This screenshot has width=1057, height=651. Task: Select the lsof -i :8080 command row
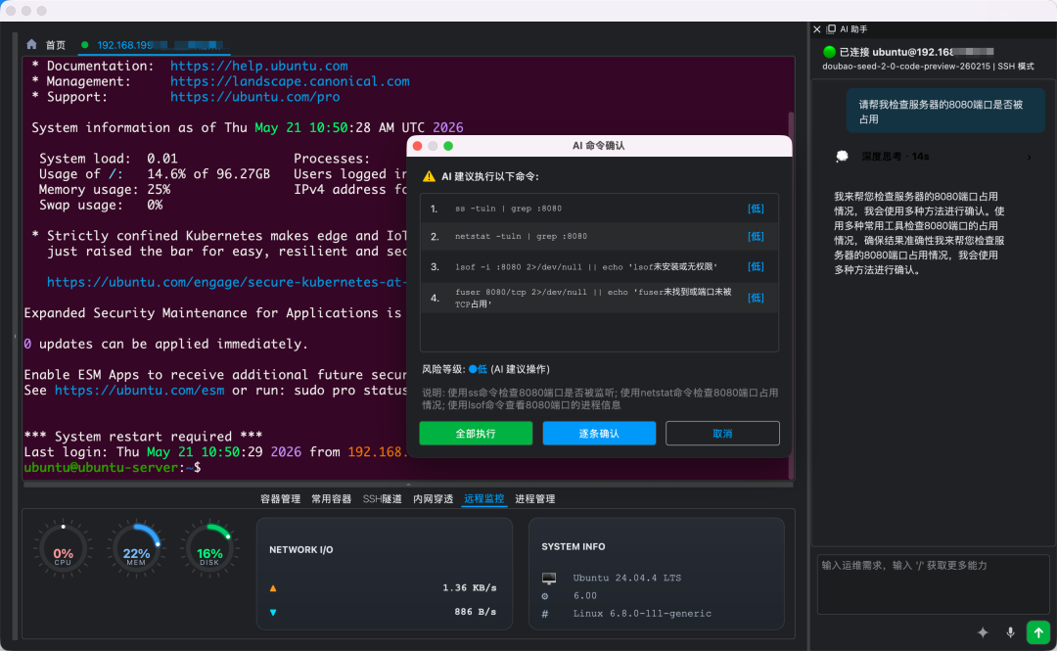[x=599, y=266]
